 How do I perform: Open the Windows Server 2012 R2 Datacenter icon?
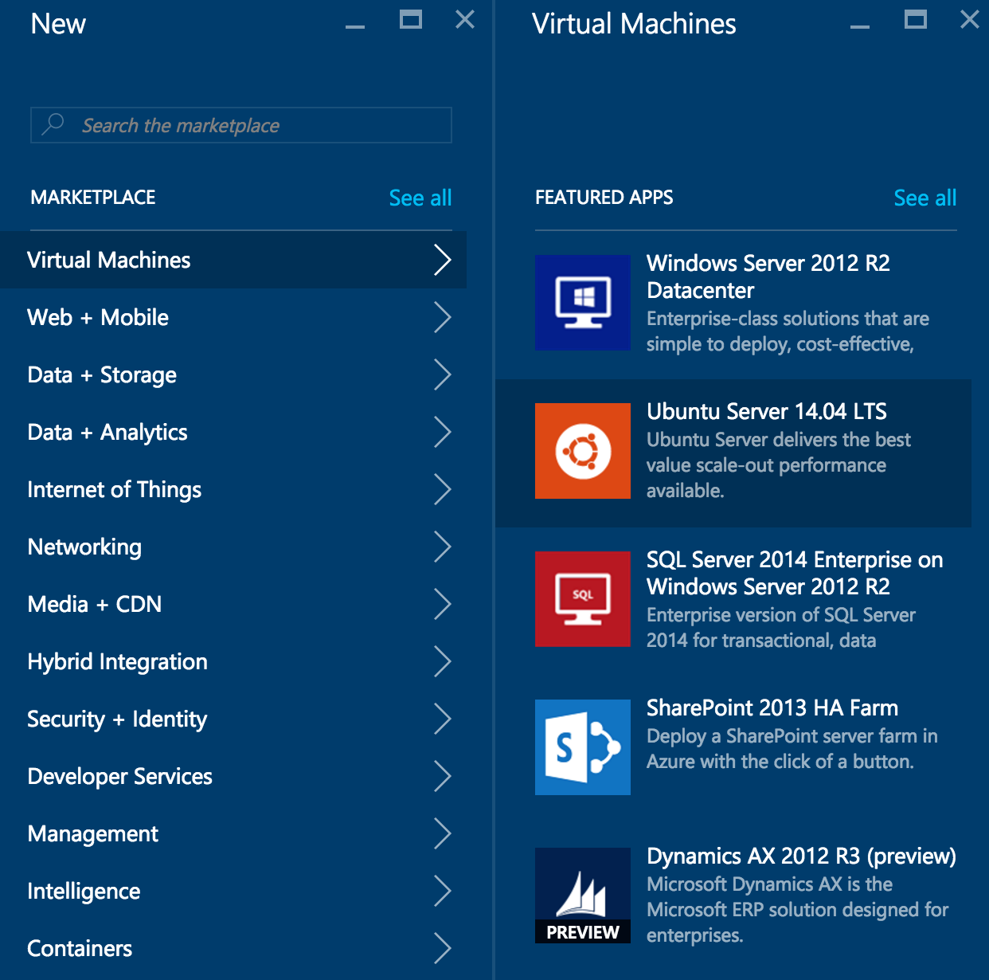pyautogui.click(x=582, y=303)
